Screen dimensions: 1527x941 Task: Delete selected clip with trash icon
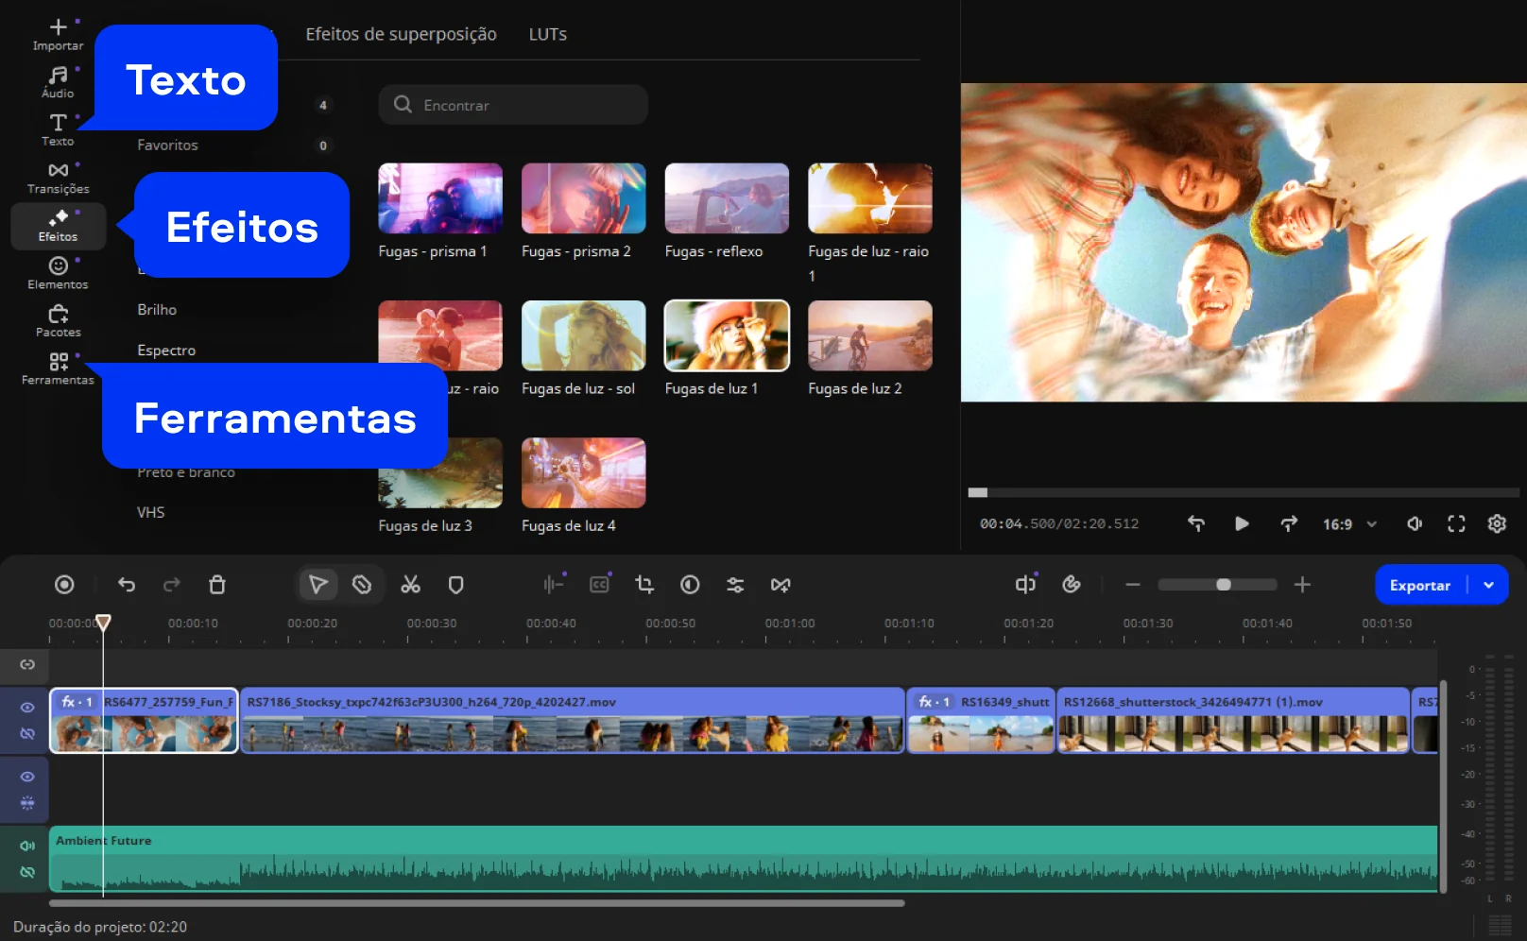216,585
